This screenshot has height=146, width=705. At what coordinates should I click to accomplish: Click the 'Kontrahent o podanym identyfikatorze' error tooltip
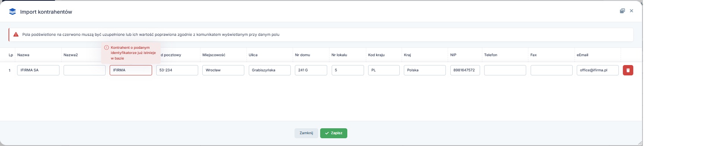[131, 53]
